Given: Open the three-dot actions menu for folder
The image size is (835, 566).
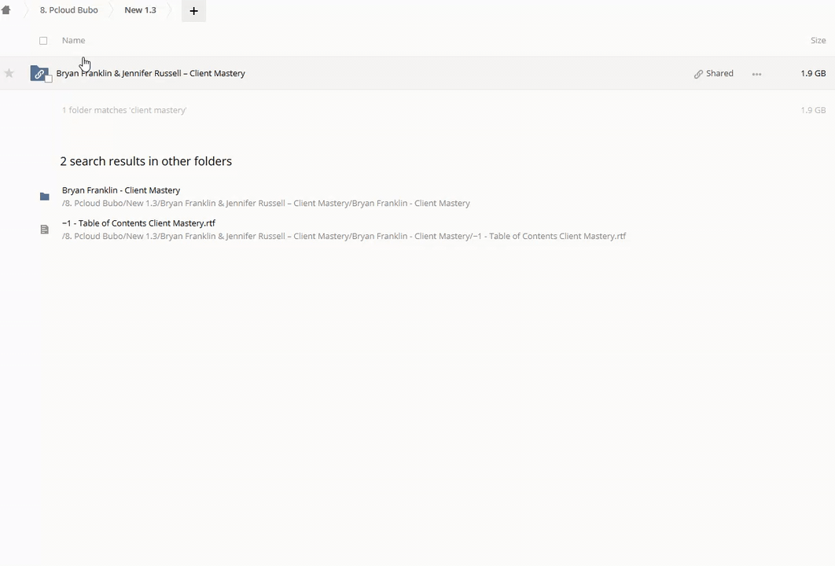Looking at the screenshot, I should tap(756, 74).
